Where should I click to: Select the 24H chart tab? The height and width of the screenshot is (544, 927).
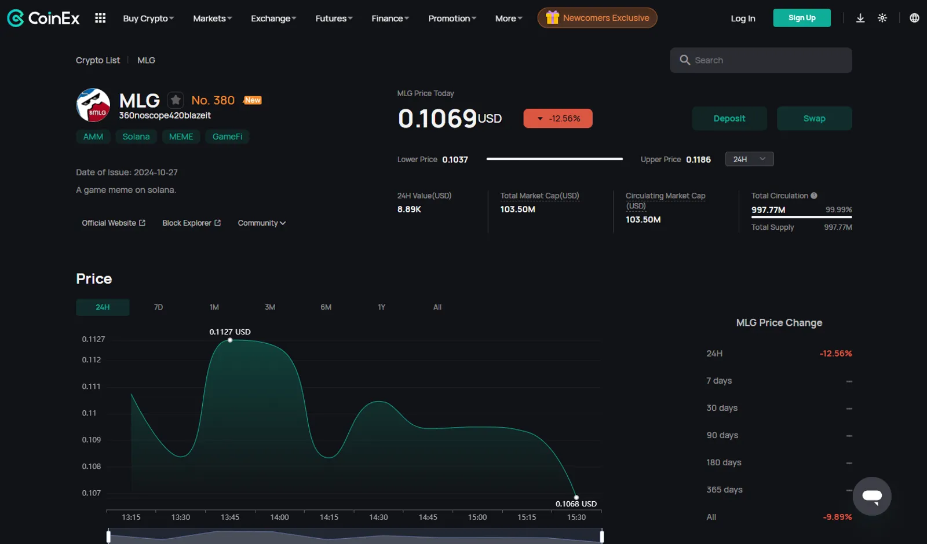coord(103,307)
